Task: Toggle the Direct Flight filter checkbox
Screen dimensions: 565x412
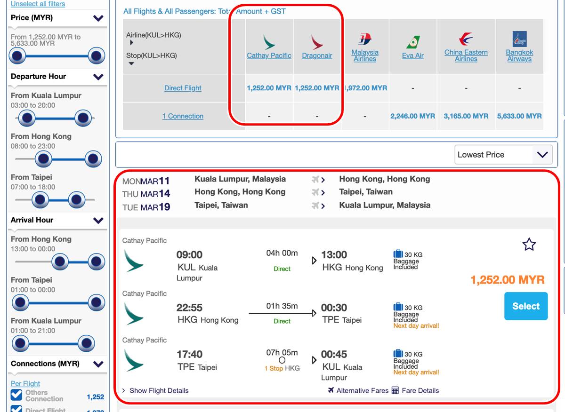Action: coord(16,409)
